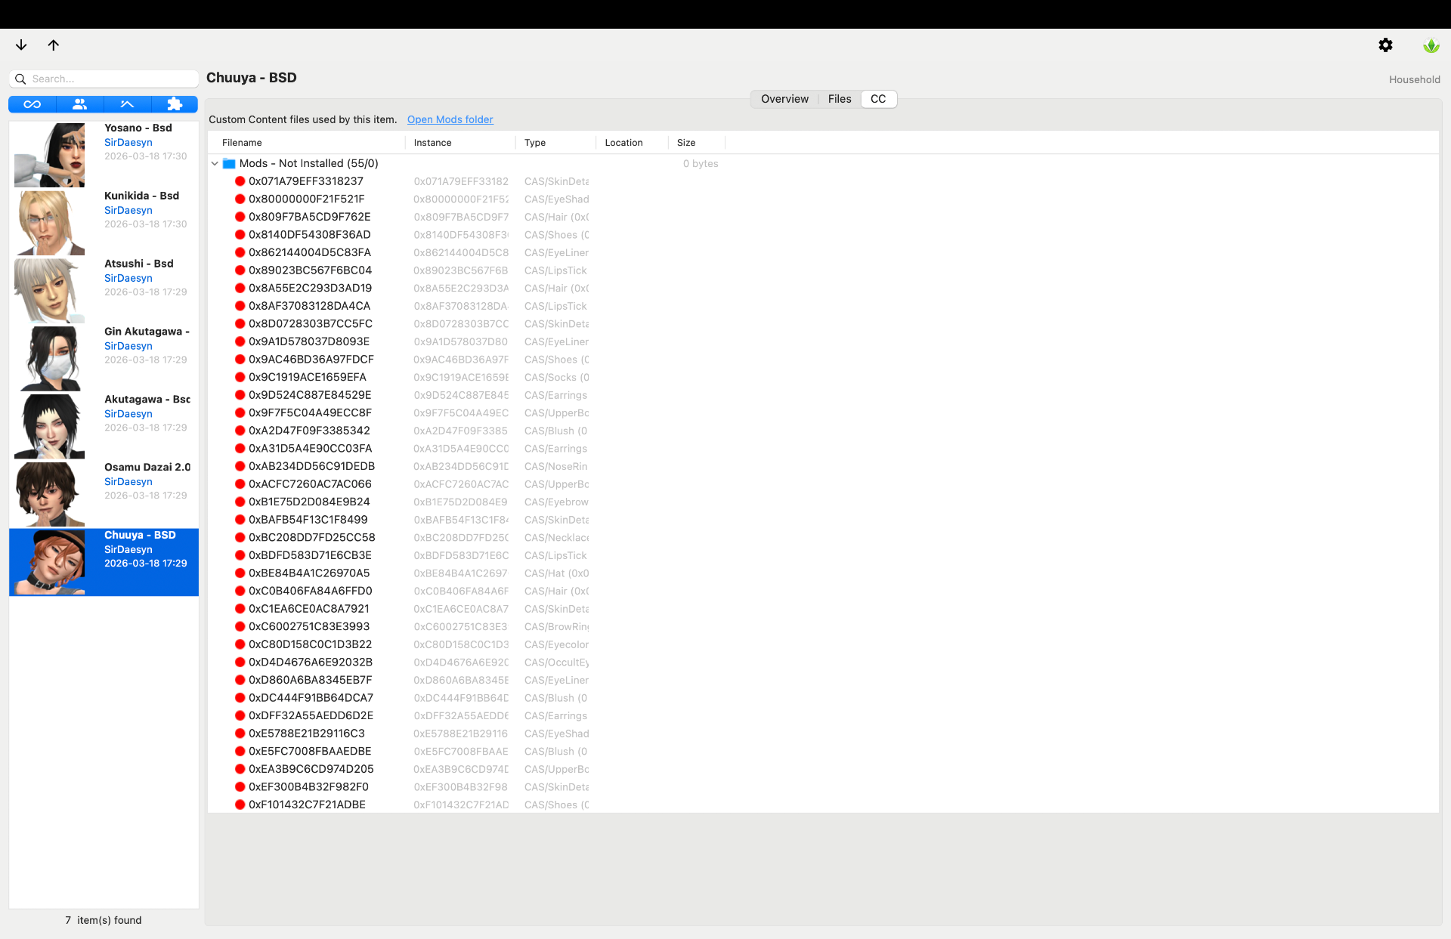Switch to the Files tab
This screenshot has width=1451, height=939.
tap(839, 99)
